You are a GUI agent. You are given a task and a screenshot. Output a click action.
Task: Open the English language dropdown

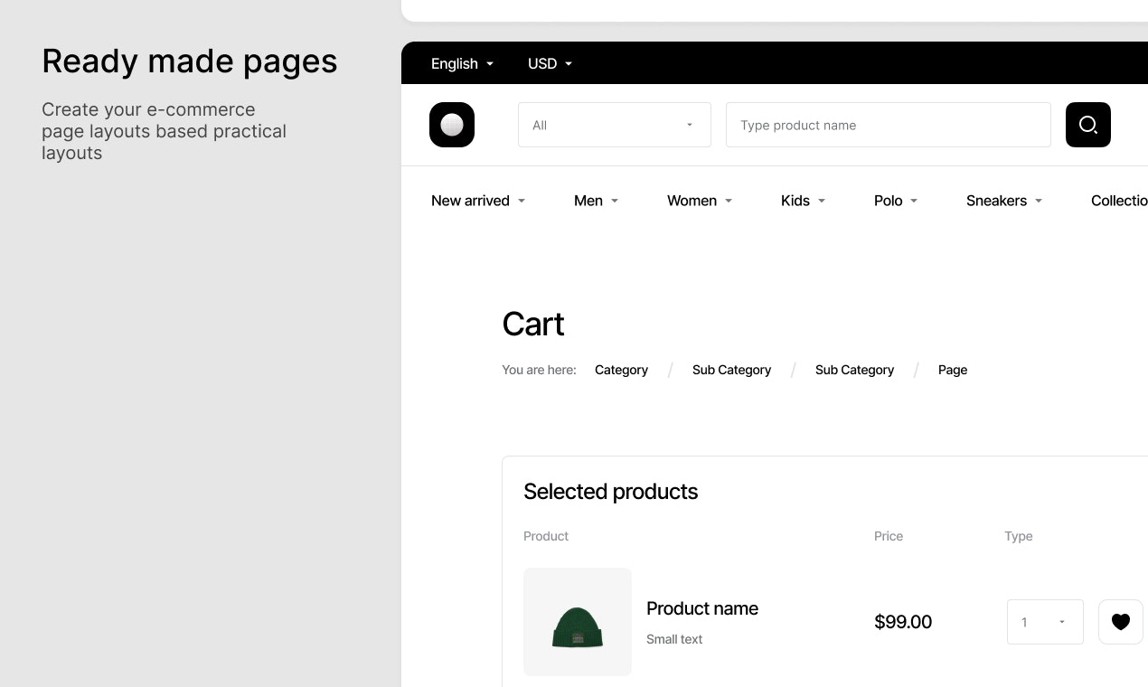point(462,63)
